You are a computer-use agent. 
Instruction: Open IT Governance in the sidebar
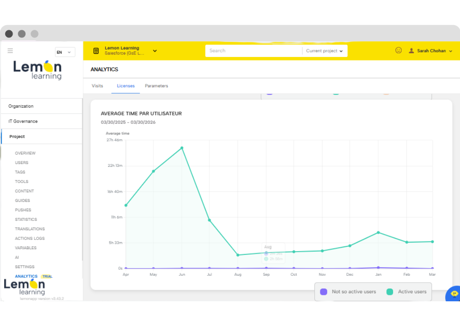23,121
